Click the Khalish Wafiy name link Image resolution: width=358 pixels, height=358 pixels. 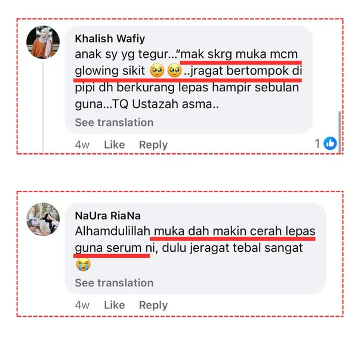click(x=110, y=39)
